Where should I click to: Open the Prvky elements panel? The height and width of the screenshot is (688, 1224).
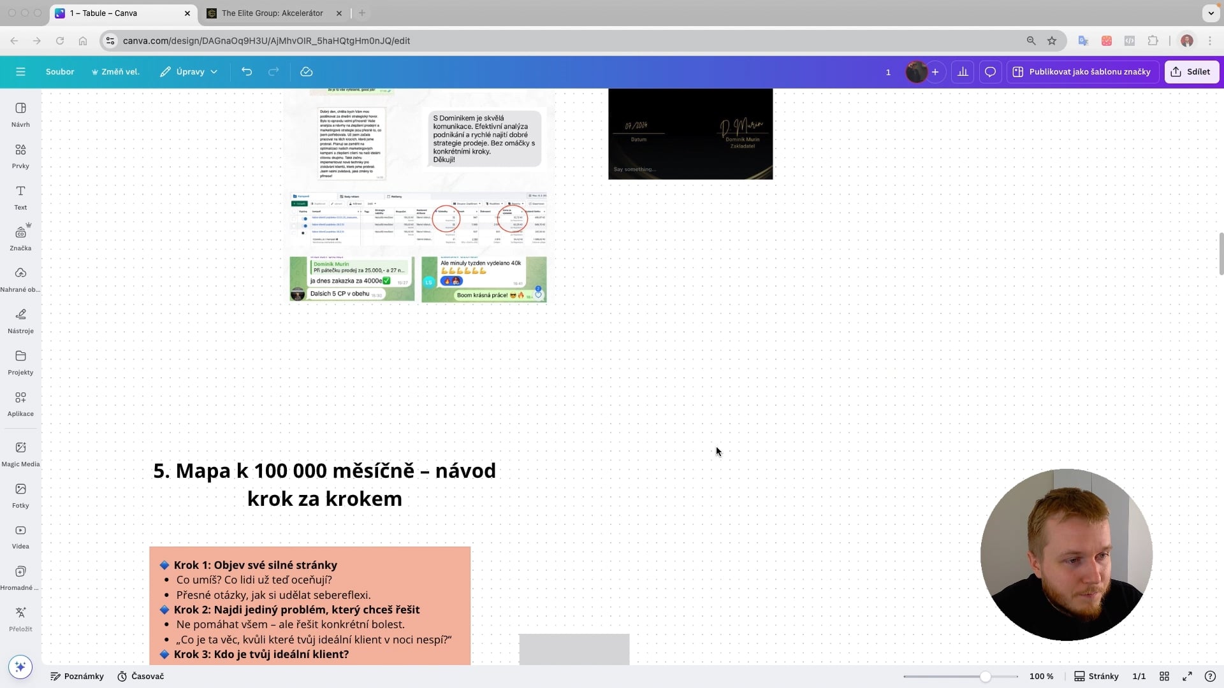tap(20, 156)
